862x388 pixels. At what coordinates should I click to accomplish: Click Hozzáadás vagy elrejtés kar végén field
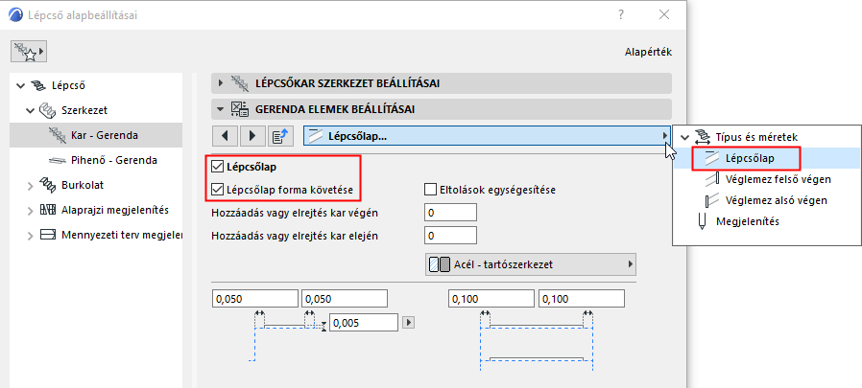pyautogui.click(x=450, y=213)
